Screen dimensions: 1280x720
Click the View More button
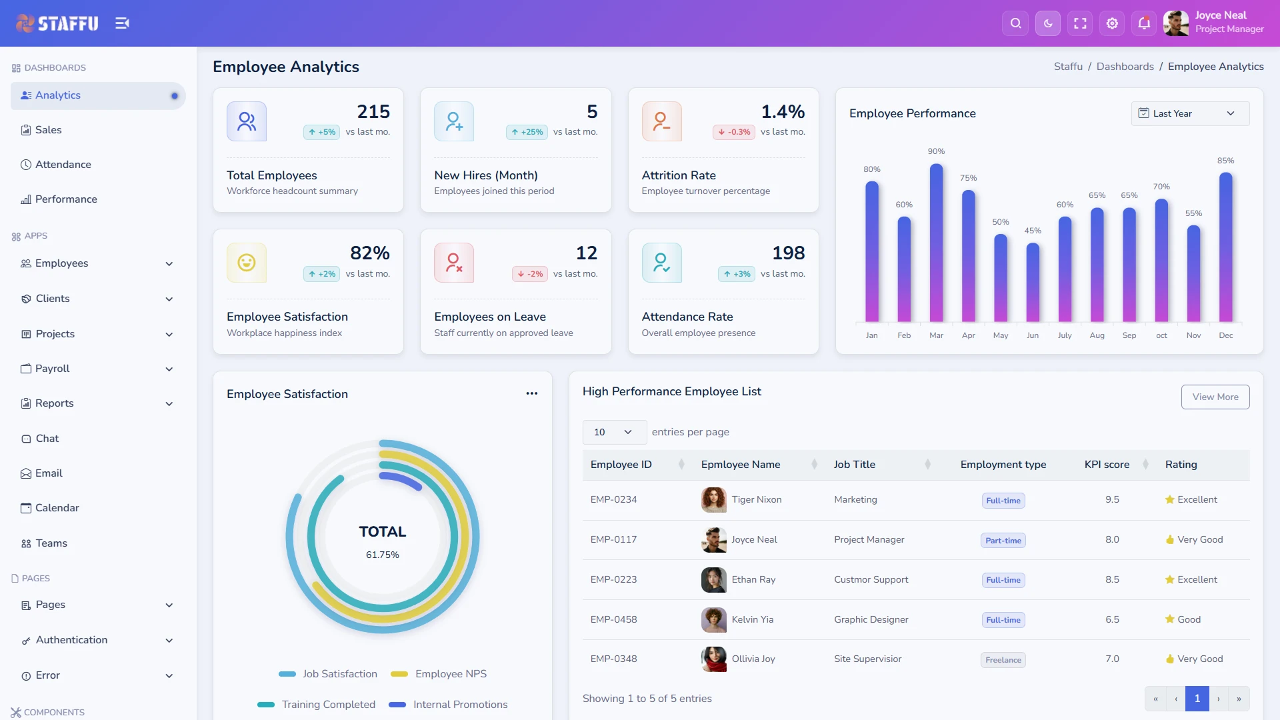tap(1215, 397)
